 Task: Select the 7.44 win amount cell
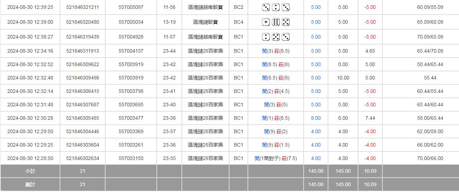[x=370, y=118]
